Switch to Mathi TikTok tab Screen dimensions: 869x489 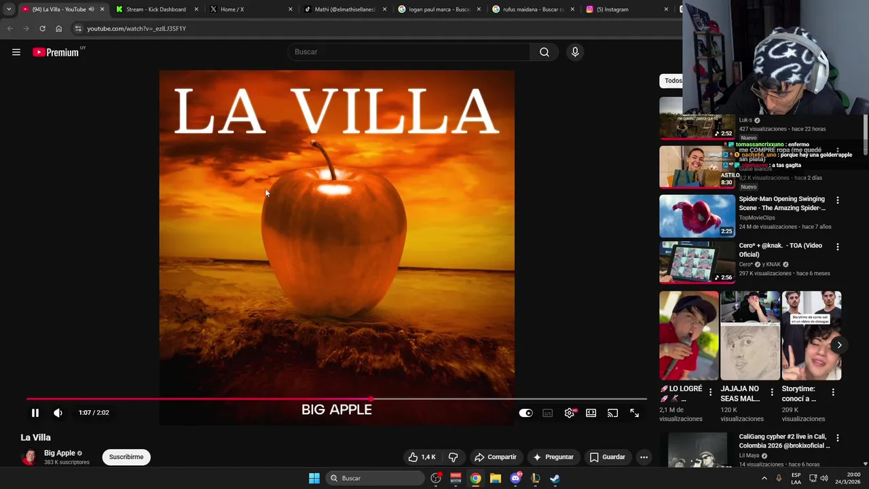(345, 10)
